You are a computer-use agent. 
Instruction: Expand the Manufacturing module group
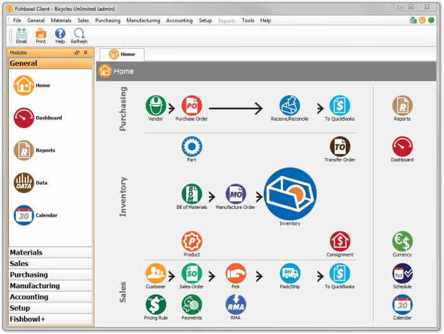point(50,286)
